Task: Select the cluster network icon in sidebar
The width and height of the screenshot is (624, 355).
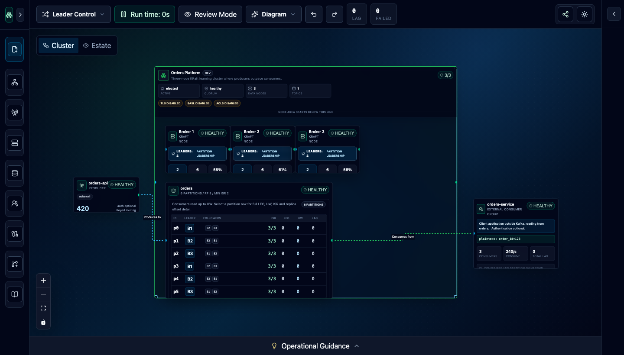Action: click(15, 82)
